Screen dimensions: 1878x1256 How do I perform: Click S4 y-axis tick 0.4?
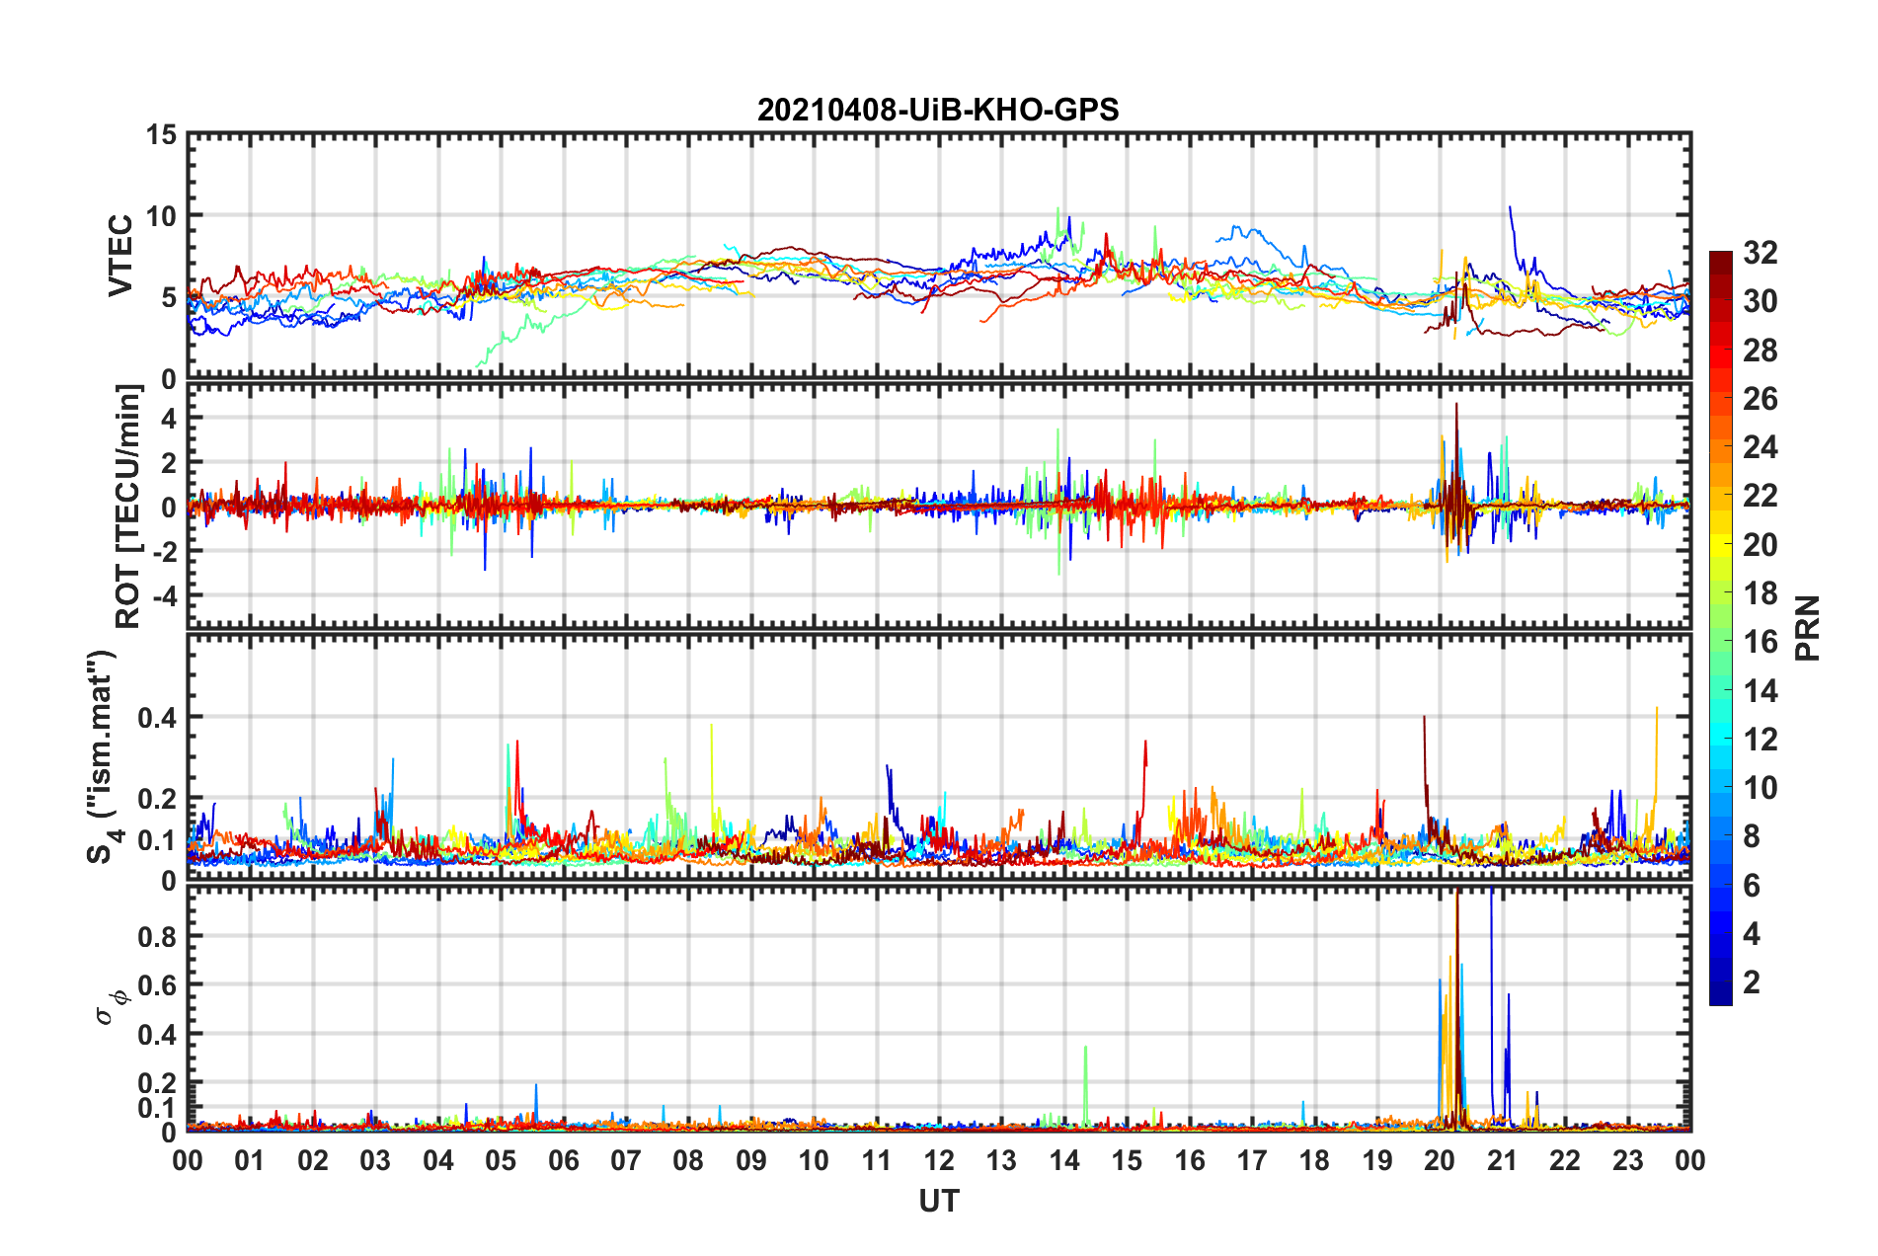158,718
